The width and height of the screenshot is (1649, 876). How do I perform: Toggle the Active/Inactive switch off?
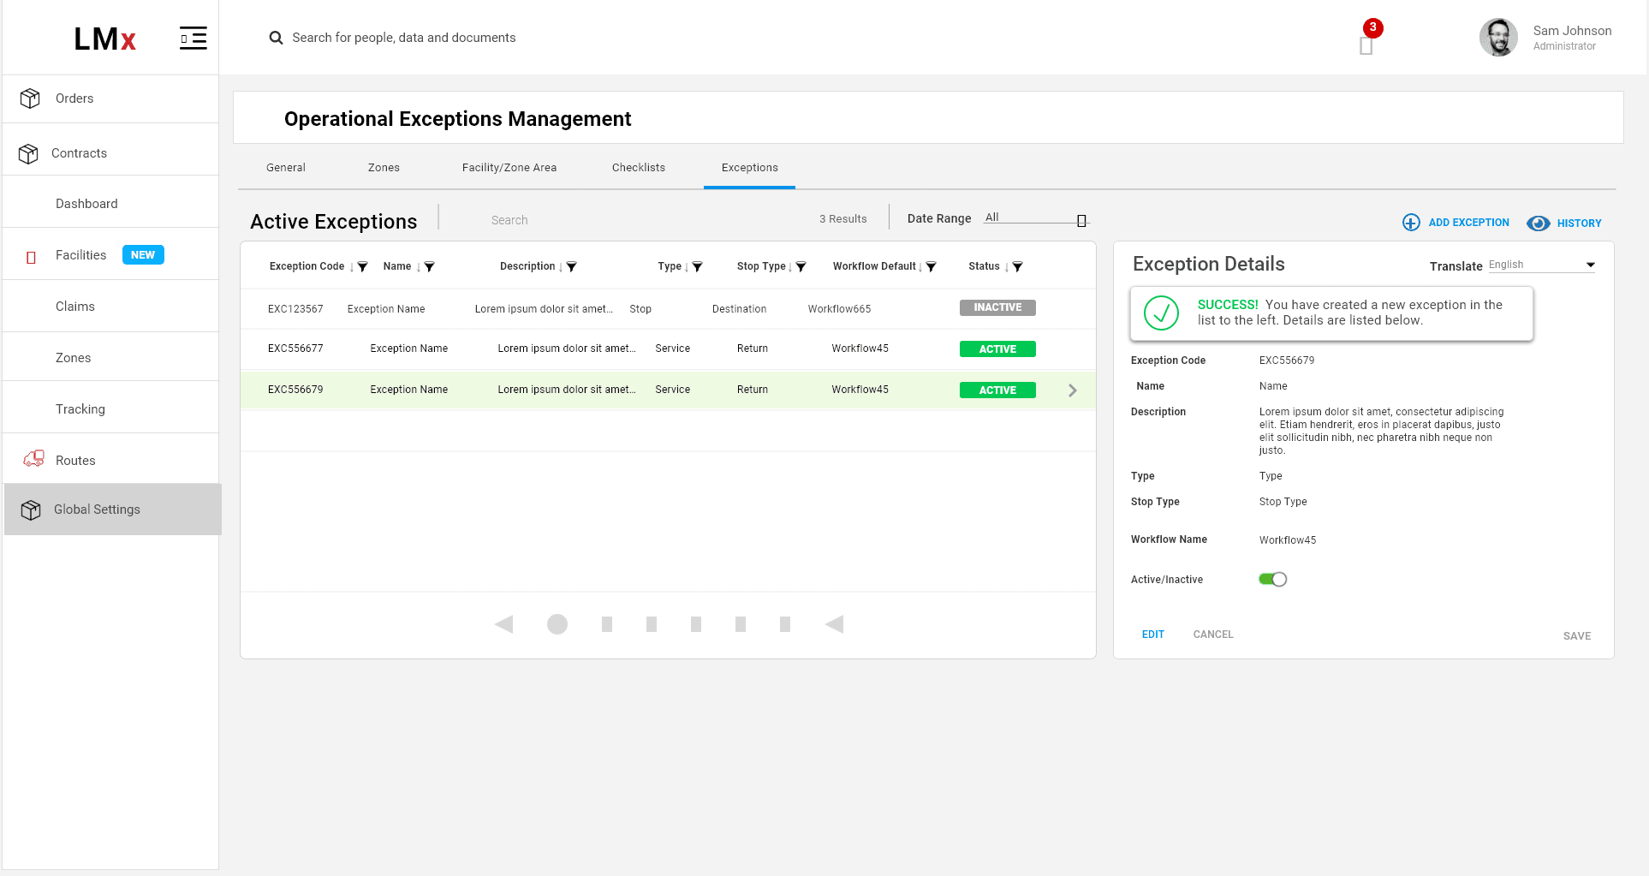click(1272, 580)
